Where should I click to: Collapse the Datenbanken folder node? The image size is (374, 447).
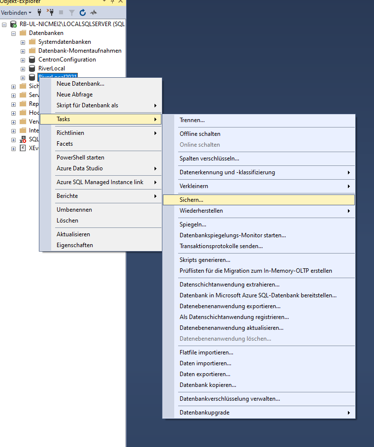pyautogui.click(x=13, y=33)
